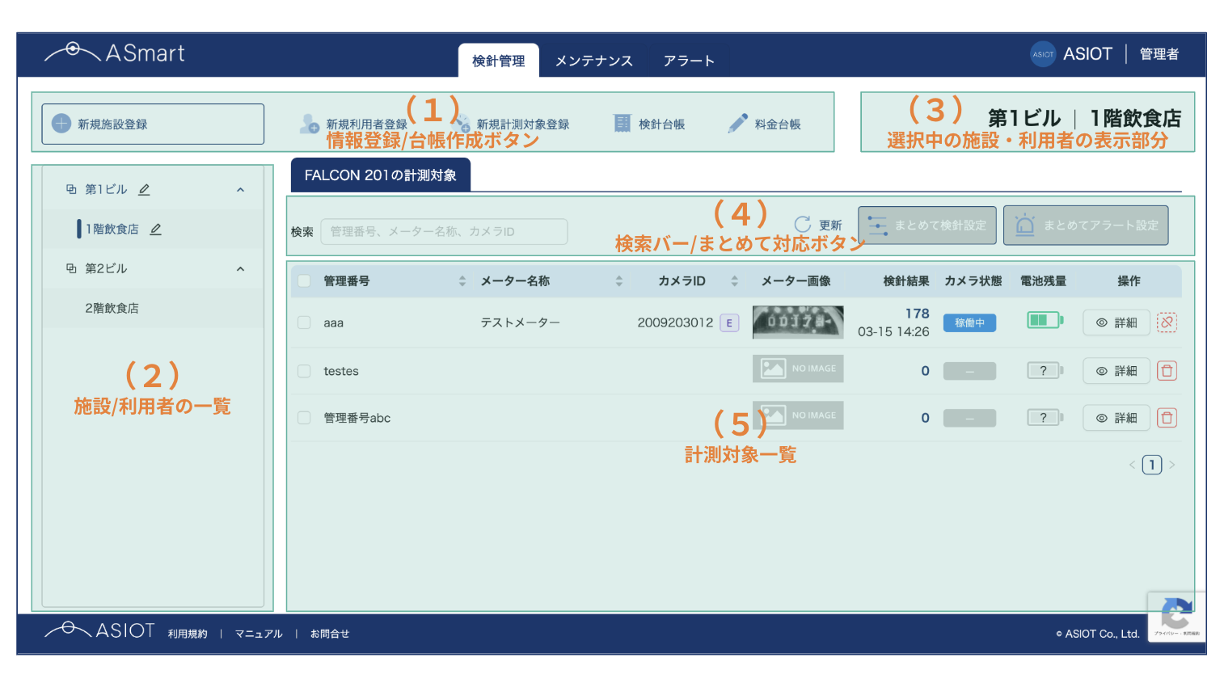Click camera ID 2009203012
1224x687 pixels.
675,322
